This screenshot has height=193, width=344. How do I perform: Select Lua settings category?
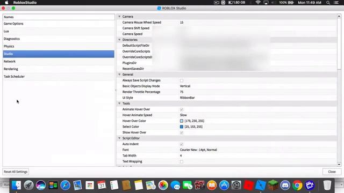click(59, 31)
